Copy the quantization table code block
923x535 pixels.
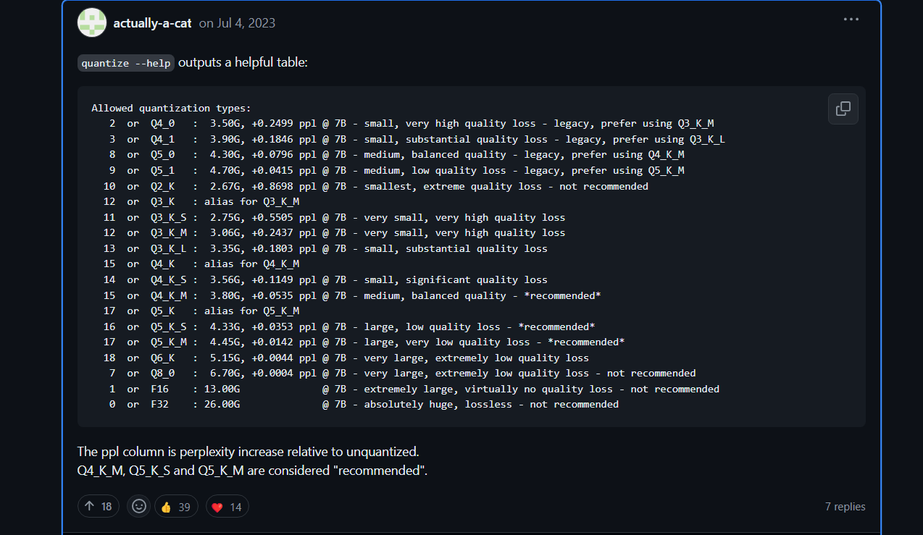point(843,109)
